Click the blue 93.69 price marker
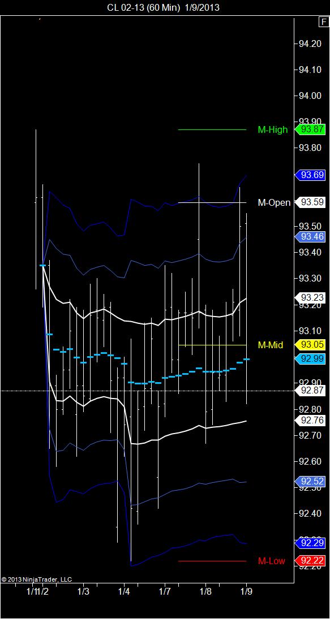 [310, 175]
